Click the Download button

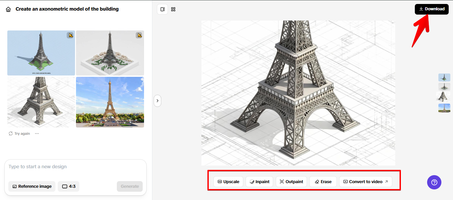pos(431,9)
